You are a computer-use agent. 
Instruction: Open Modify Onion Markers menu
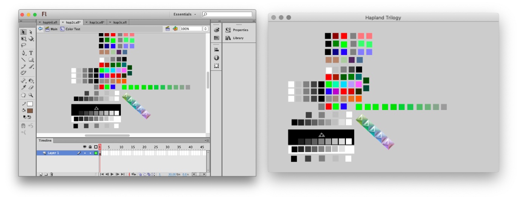click(153, 174)
